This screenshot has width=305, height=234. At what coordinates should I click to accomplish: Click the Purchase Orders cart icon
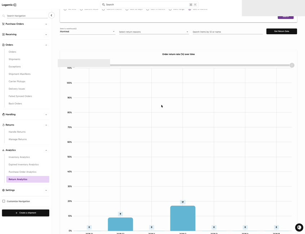click(x=3, y=24)
